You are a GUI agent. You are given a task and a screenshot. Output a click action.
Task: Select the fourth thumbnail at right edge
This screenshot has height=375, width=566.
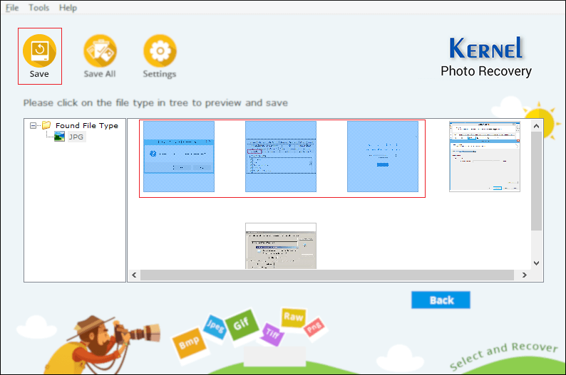[x=484, y=157]
